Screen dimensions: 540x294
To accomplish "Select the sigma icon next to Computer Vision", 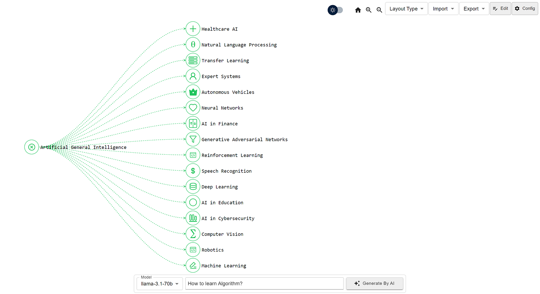I will click(x=193, y=234).
